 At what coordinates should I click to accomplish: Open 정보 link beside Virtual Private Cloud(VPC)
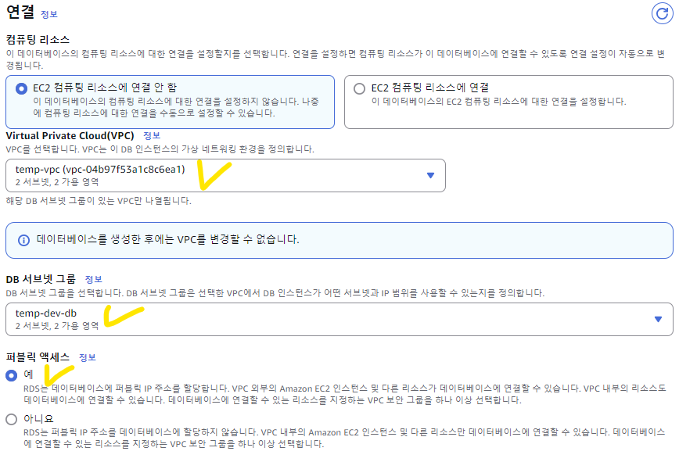152,136
